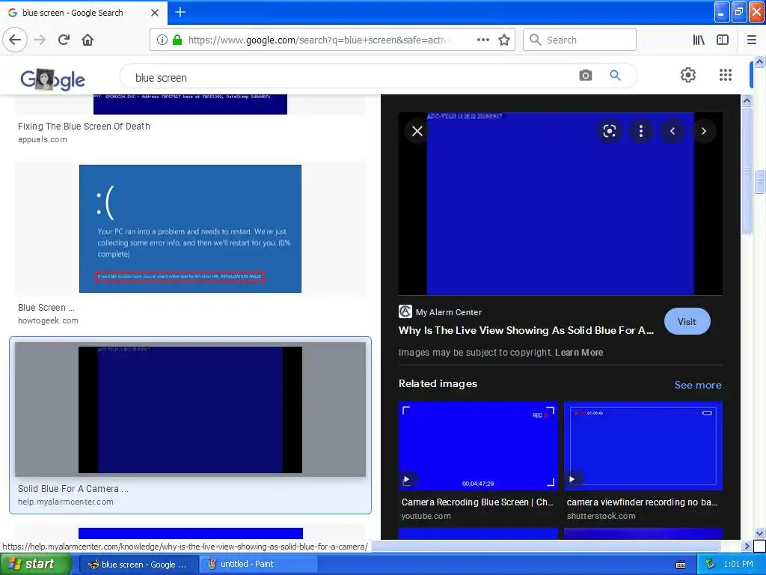This screenshot has height=575, width=766.
Task: Switch to 'untitled - Paint' taskbar button
Action: [258, 565]
